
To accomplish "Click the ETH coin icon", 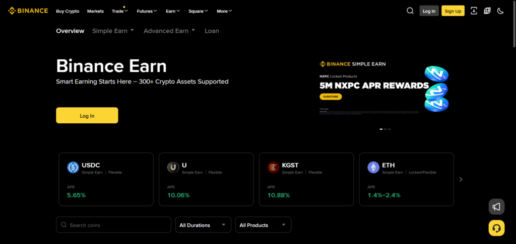I will (x=373, y=168).
